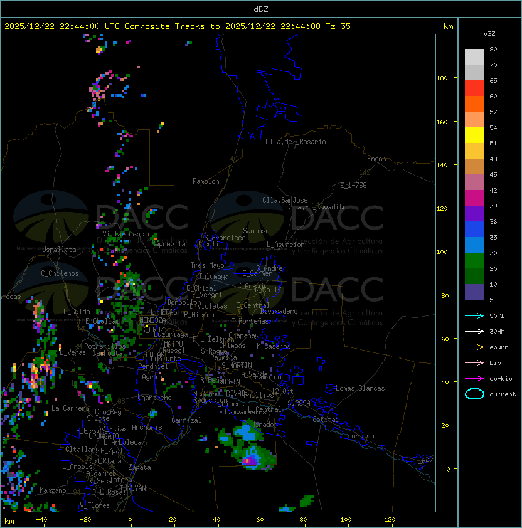Click the '50YD' legend label
This screenshot has width=522, height=528.
[497, 315]
